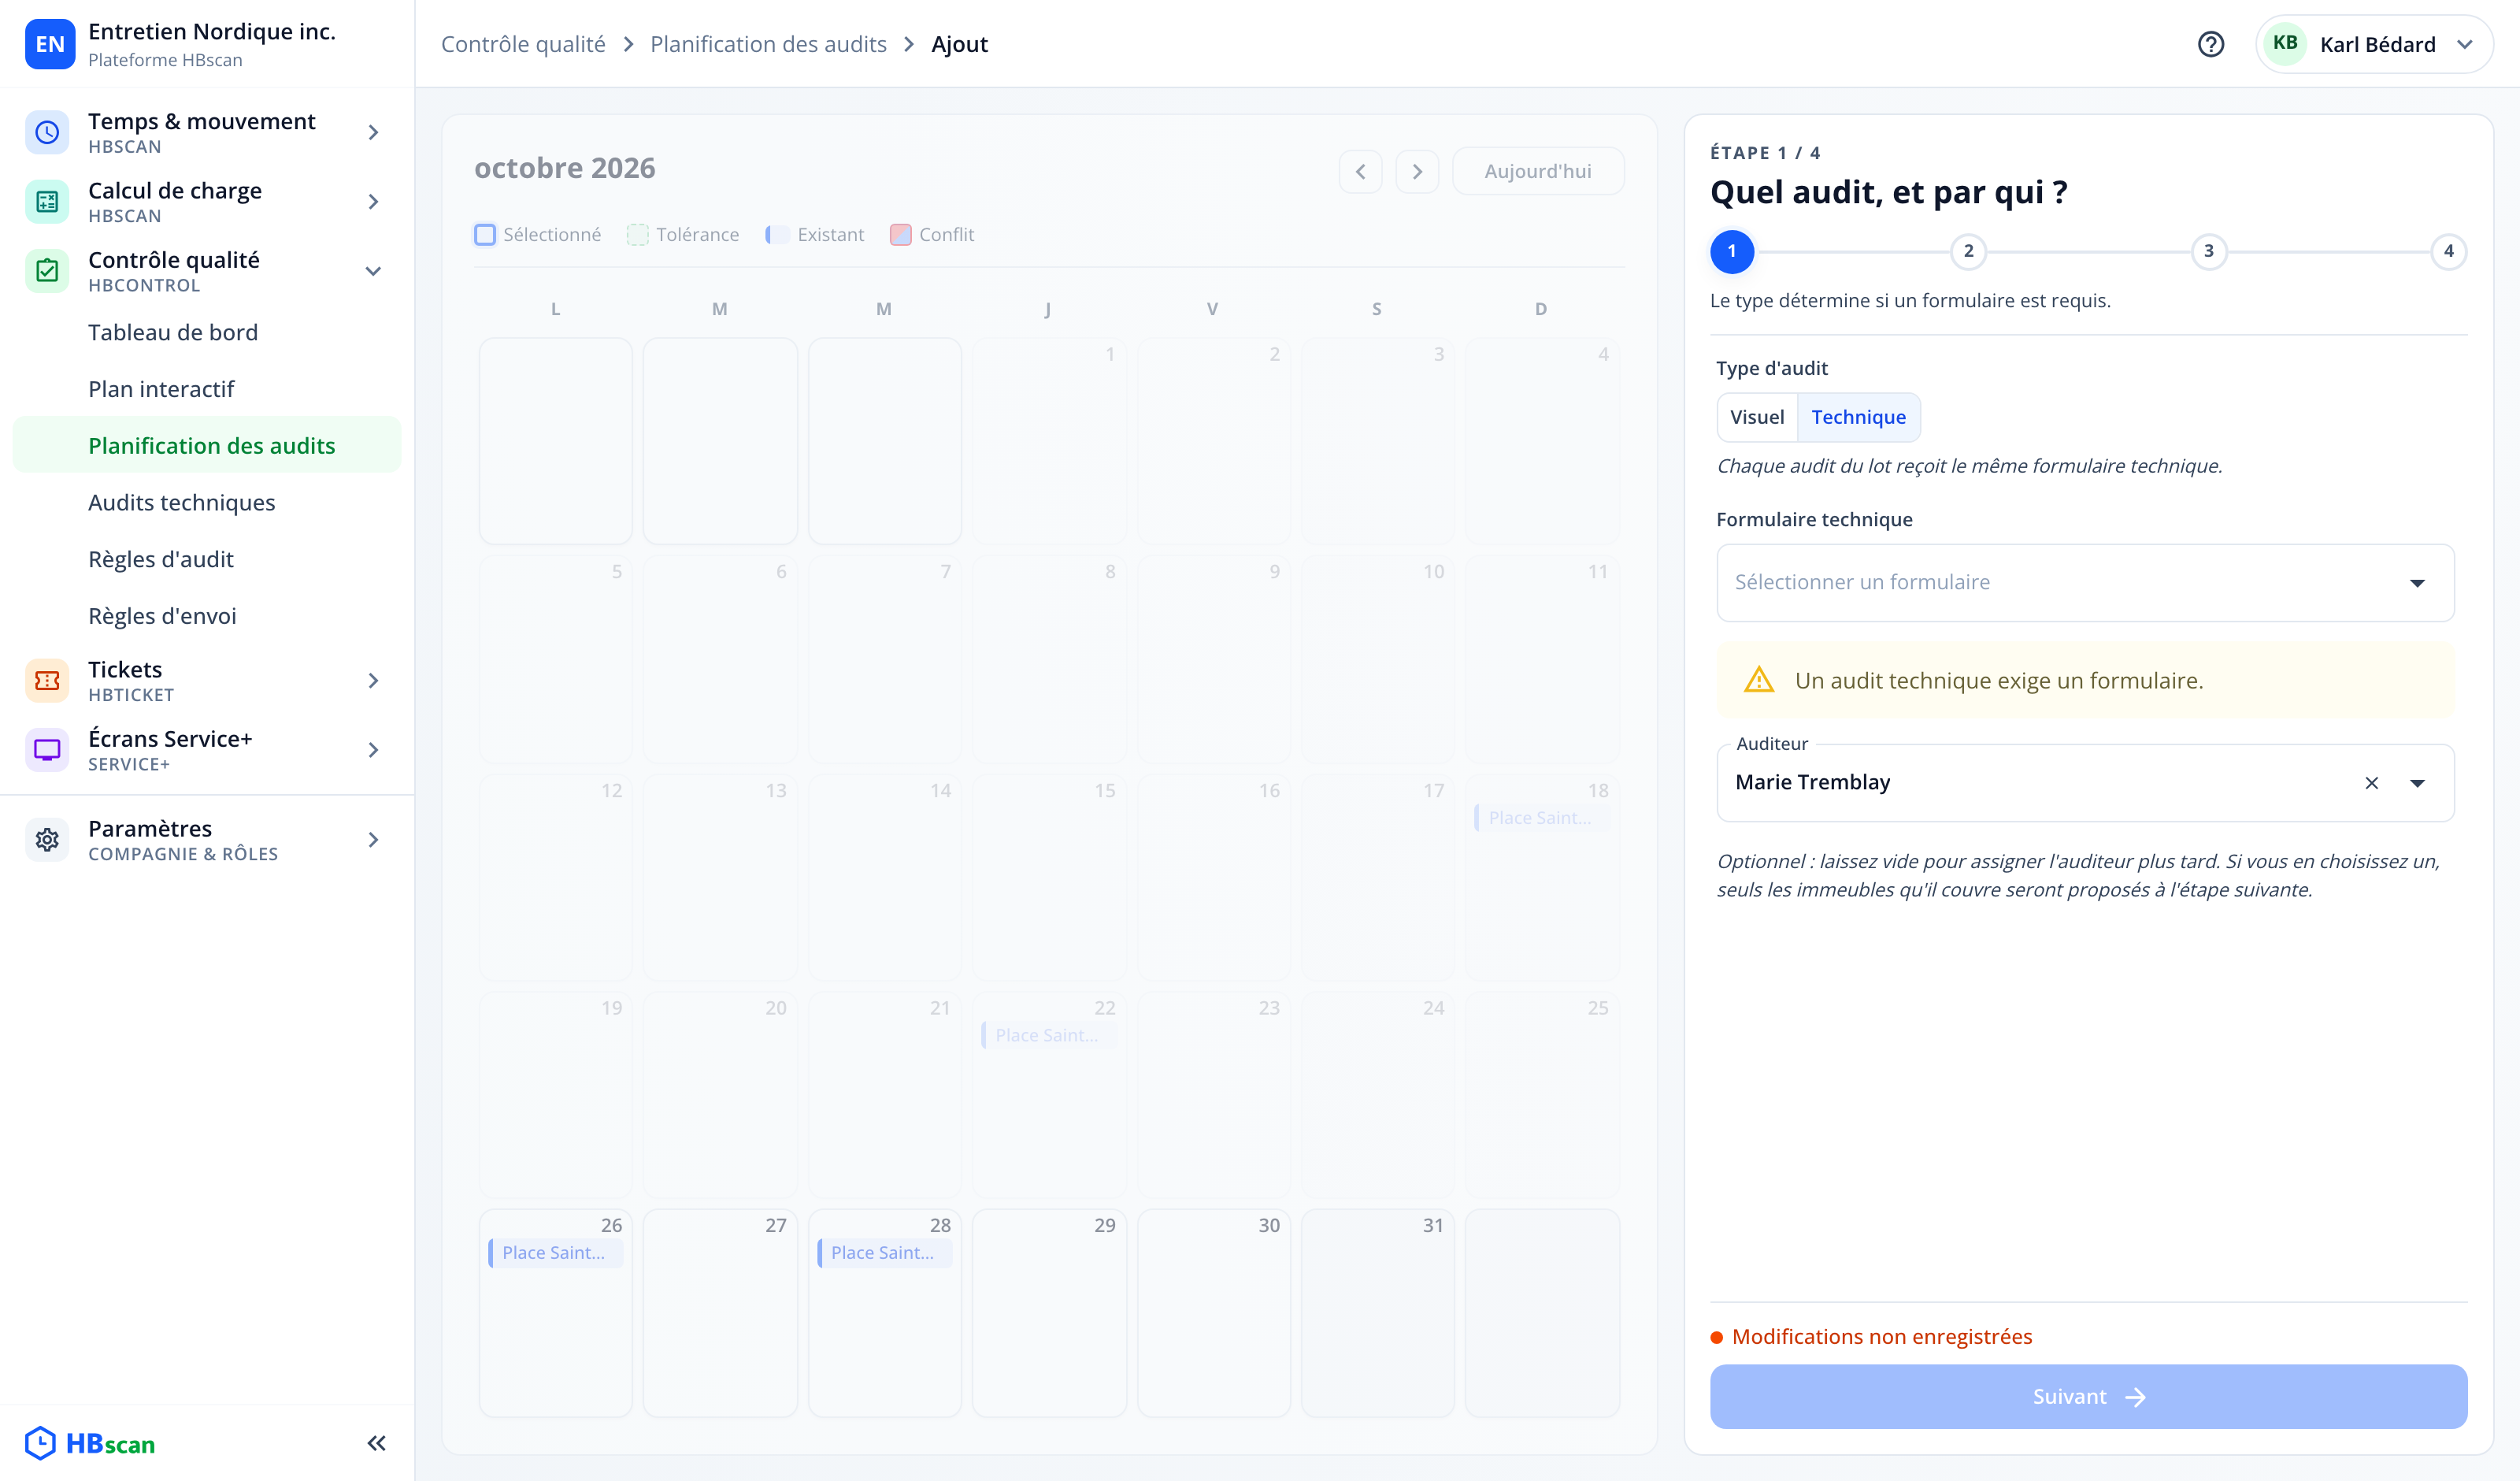Collapse Contrôle qualité section

pos(373,270)
